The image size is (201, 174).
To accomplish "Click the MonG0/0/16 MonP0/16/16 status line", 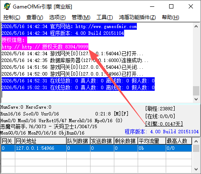I will coord(42,133).
